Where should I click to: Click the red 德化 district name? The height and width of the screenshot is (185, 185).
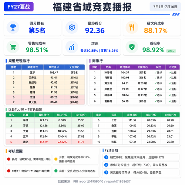(x=26, y=142)
